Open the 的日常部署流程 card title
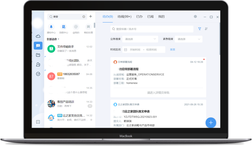 click(x=128, y=69)
